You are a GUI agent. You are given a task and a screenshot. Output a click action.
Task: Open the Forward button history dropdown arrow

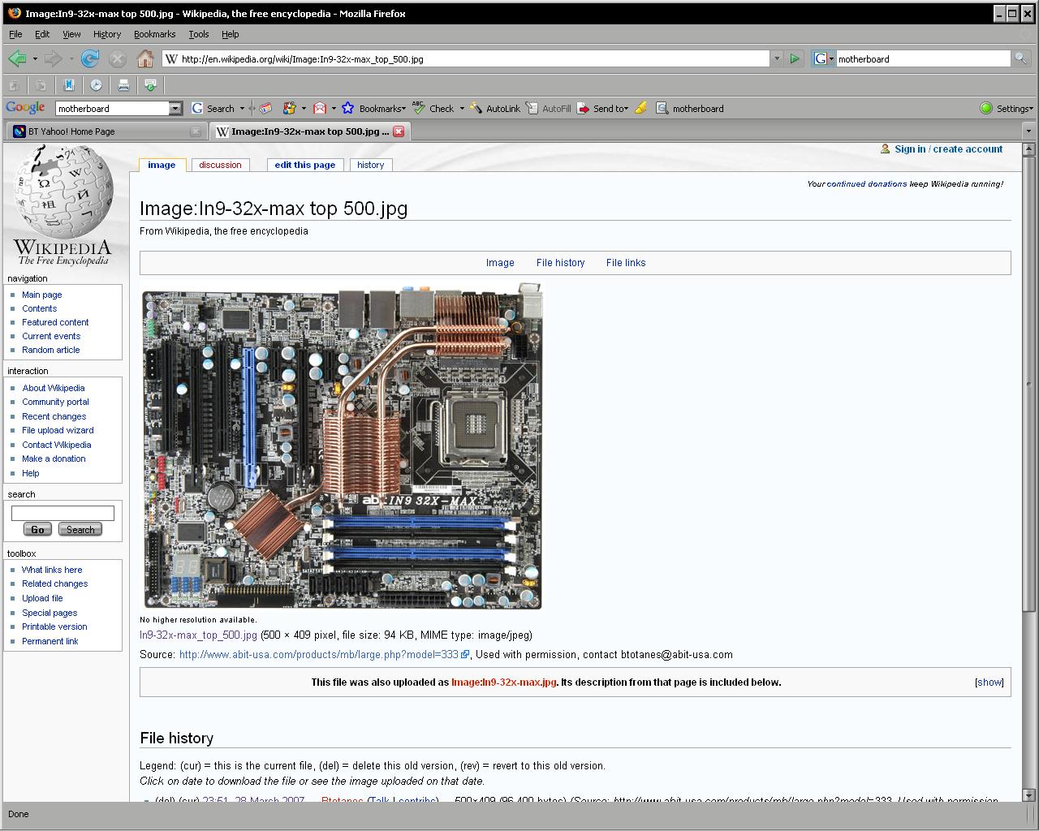[71, 58]
